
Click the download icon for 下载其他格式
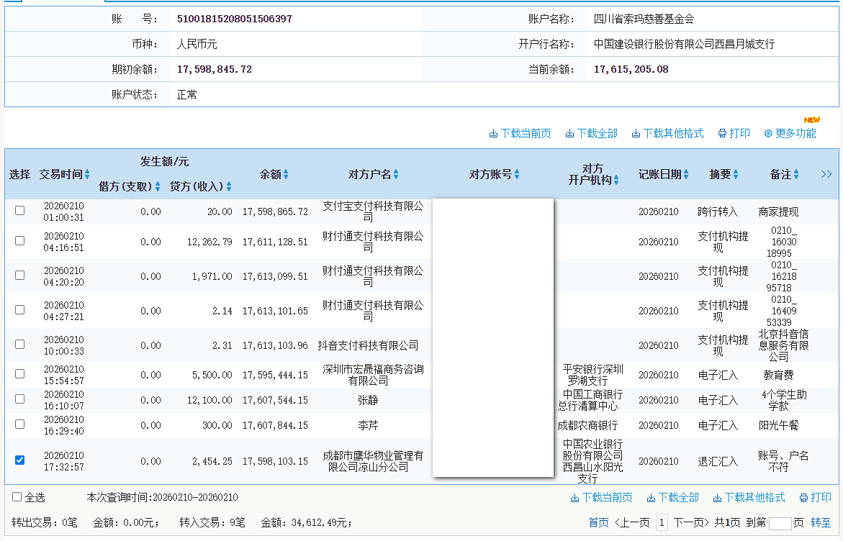(636, 132)
